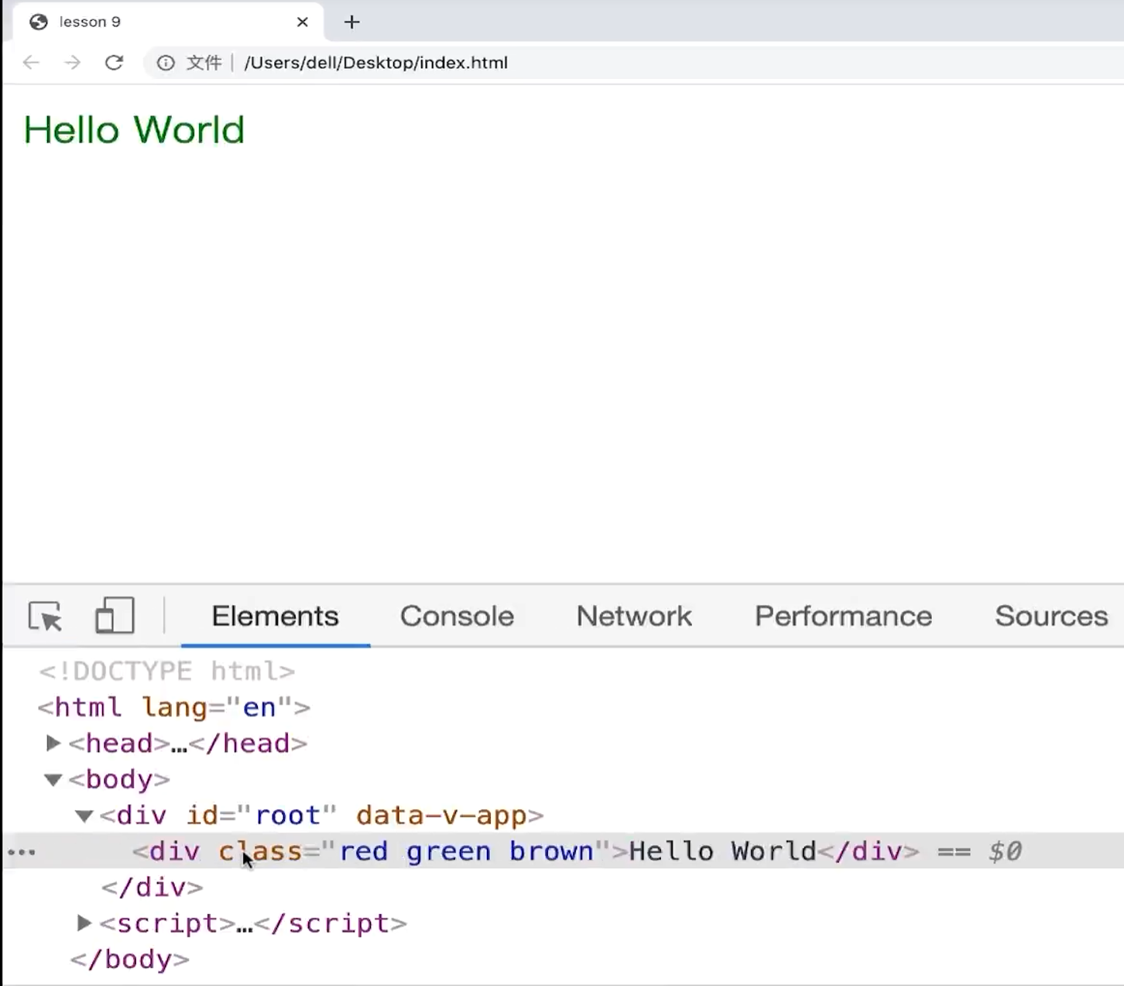Screen dimensions: 1124x986
Task: Click the three-dots row actions icon
Action: coord(22,852)
